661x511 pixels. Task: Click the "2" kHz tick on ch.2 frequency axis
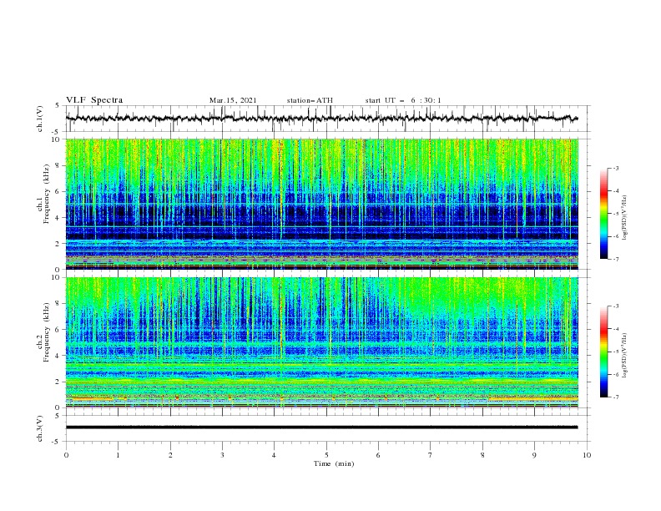[x=58, y=382]
